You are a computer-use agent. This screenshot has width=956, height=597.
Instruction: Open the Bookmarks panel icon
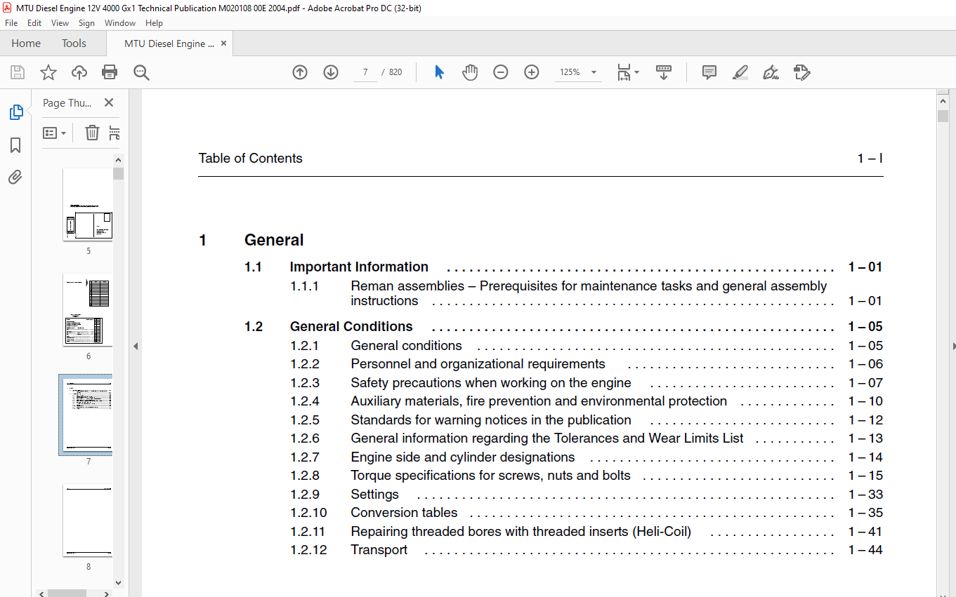[15, 145]
